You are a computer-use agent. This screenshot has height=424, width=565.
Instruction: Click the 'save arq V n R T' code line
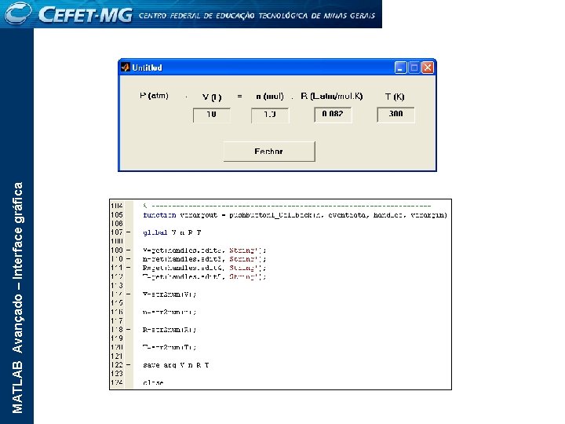click(176, 365)
